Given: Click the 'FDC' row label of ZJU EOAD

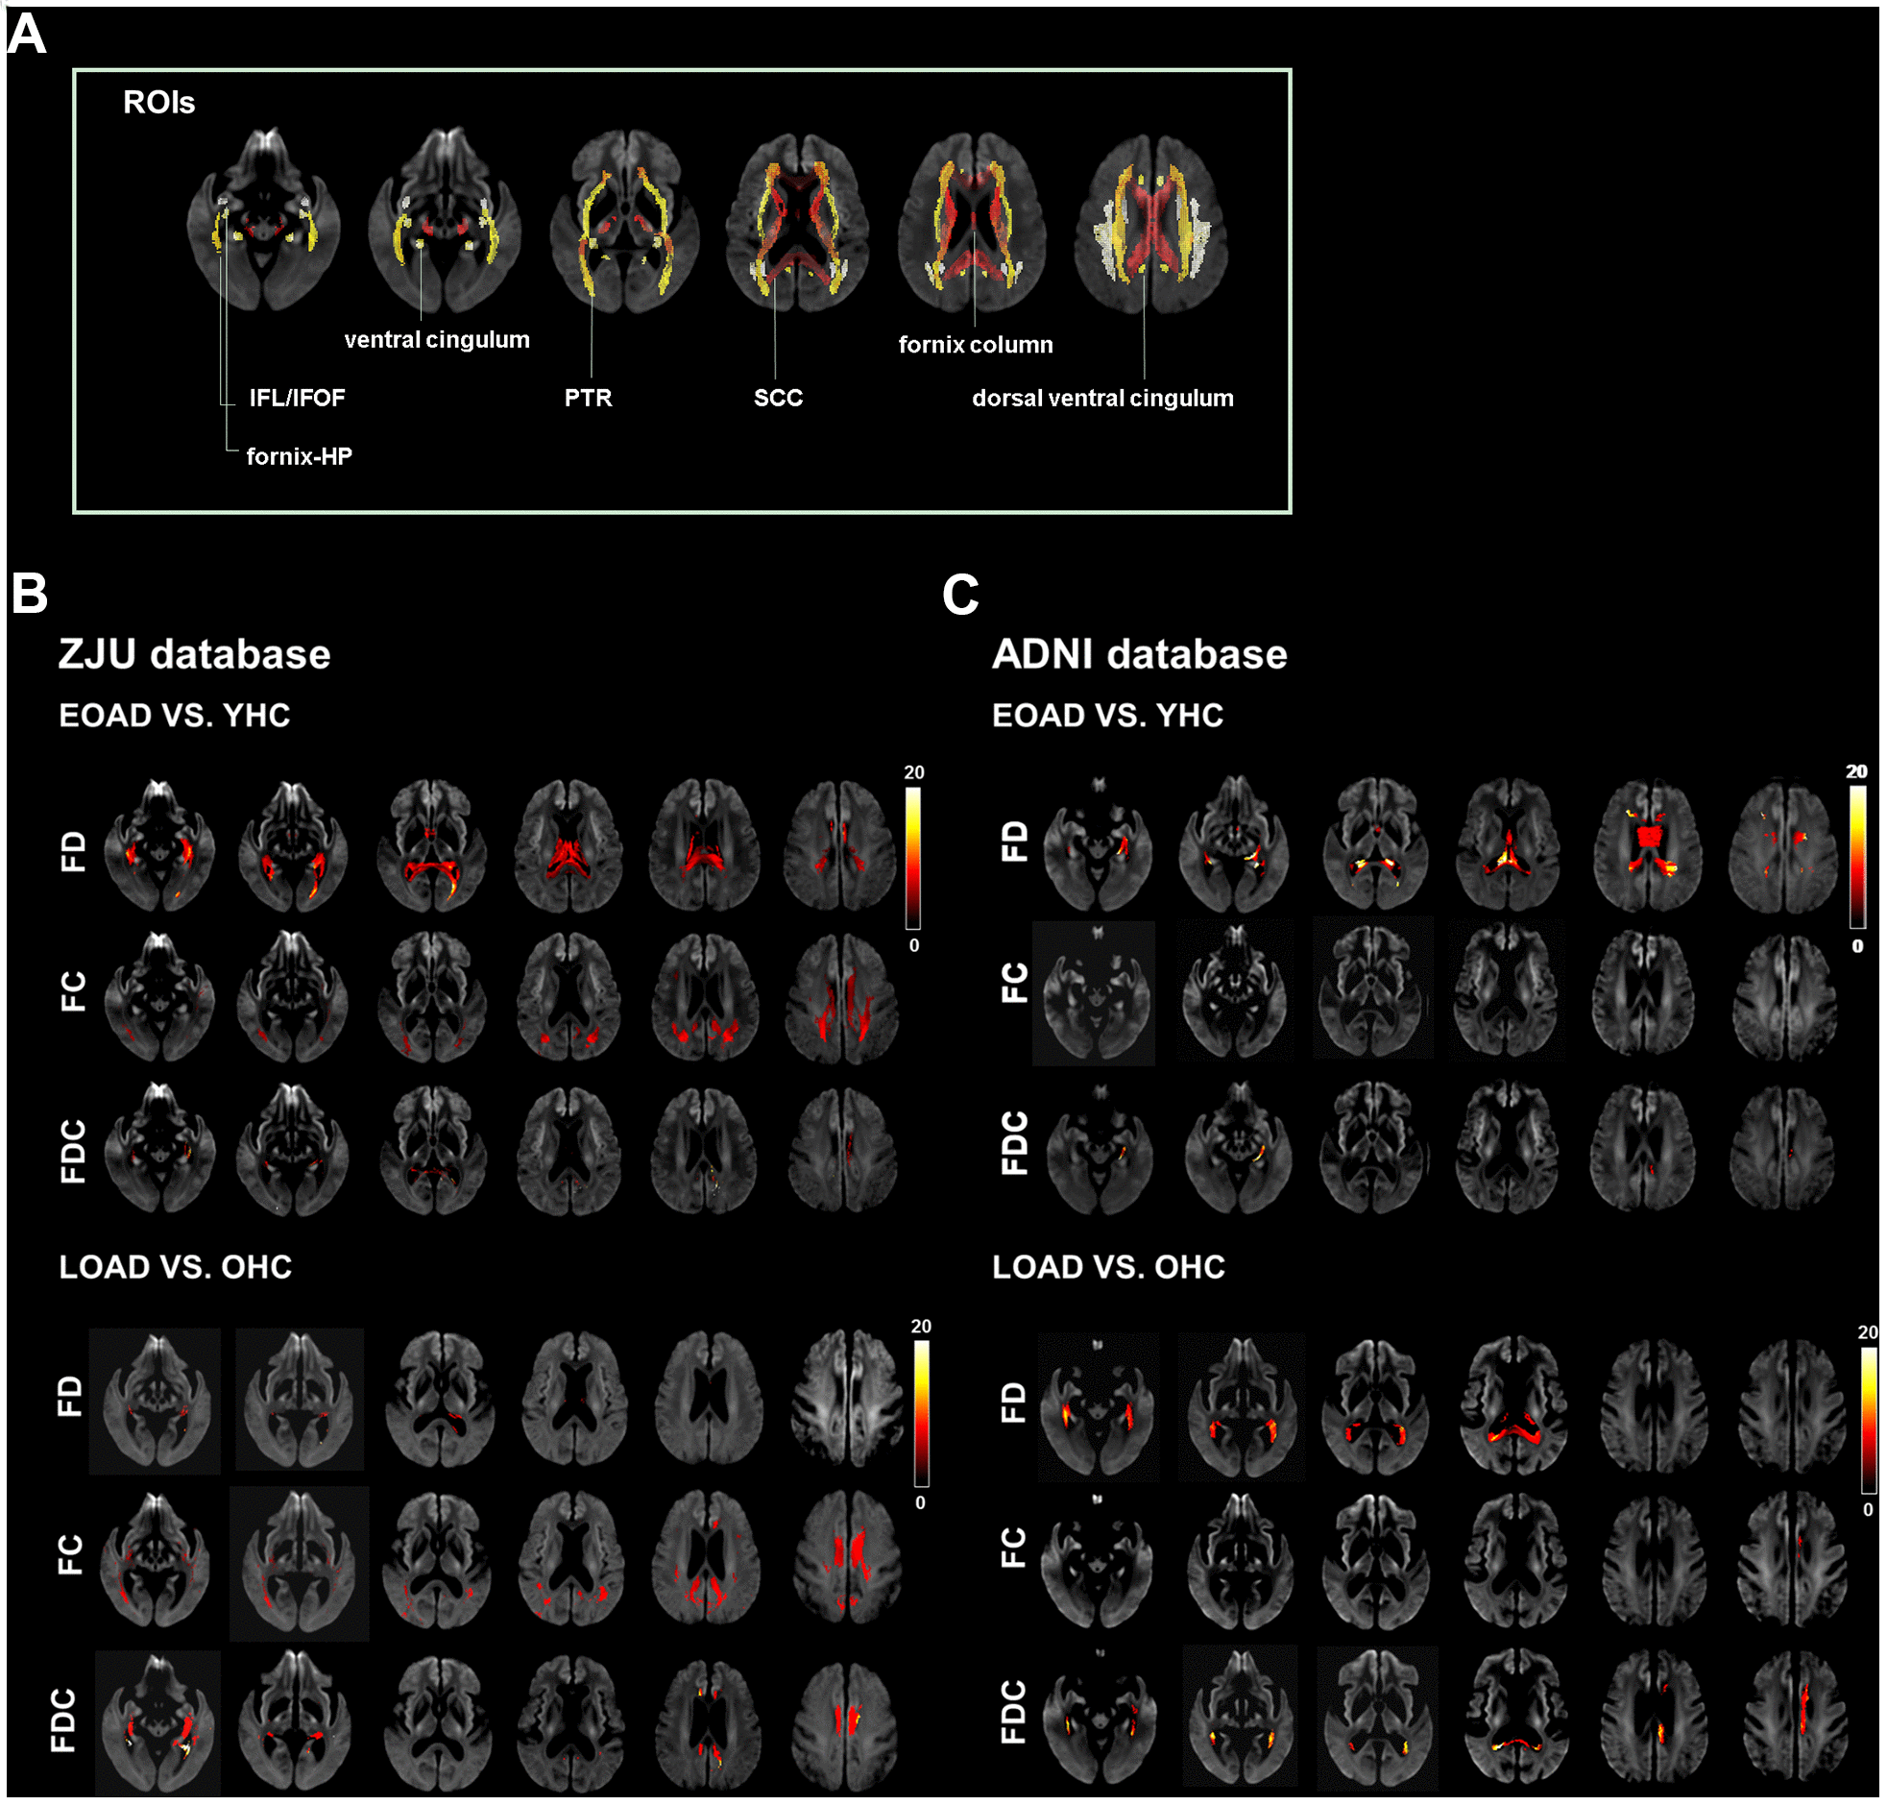Looking at the screenshot, I should click(x=73, y=1151).
